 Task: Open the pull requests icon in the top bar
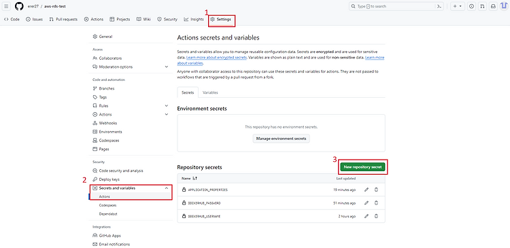[483, 6]
